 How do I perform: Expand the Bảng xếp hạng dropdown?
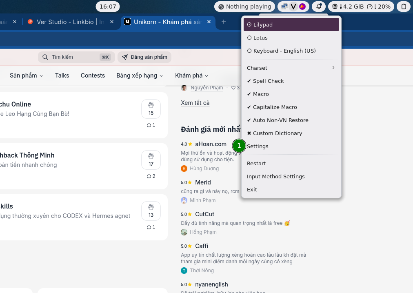click(x=140, y=75)
